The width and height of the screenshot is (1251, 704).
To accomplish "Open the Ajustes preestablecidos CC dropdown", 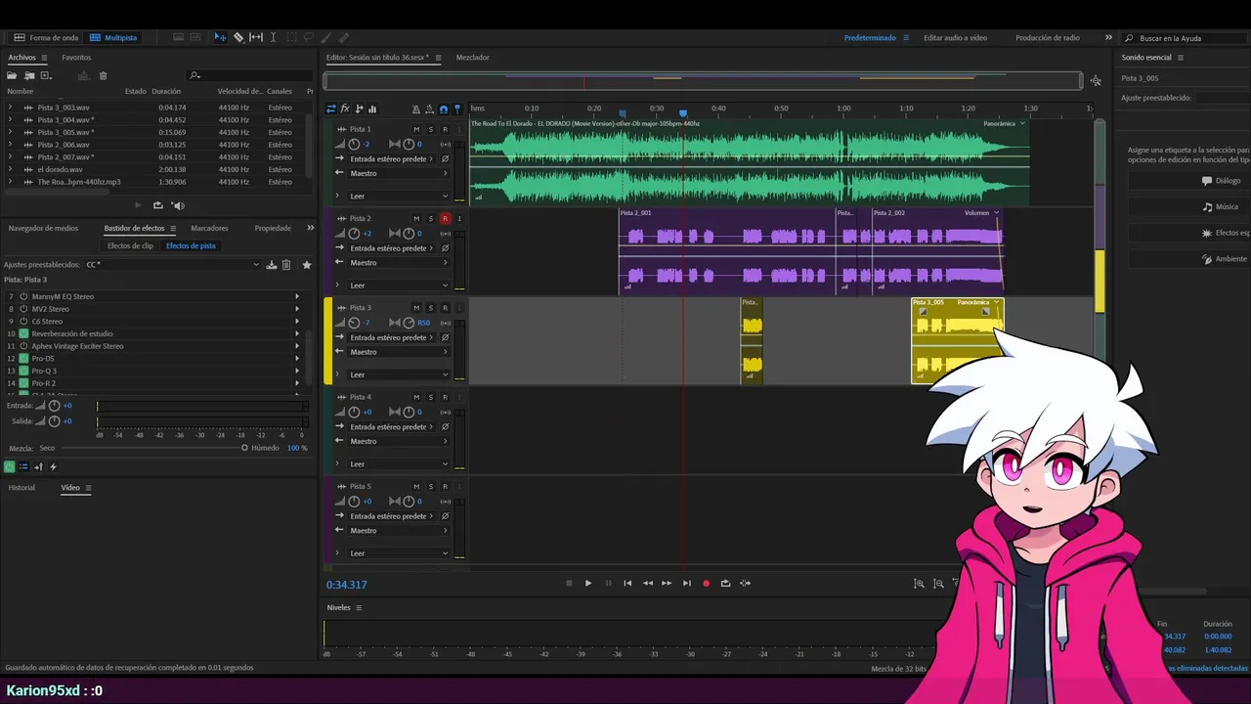I will point(172,264).
